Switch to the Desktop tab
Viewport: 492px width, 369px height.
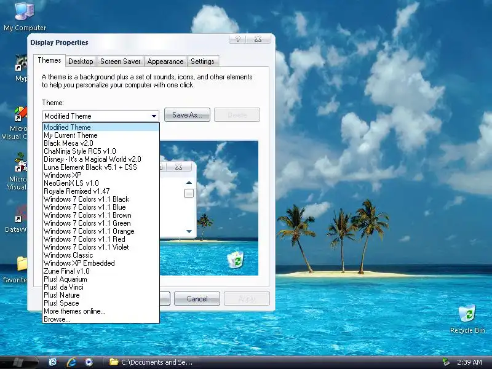[81, 61]
